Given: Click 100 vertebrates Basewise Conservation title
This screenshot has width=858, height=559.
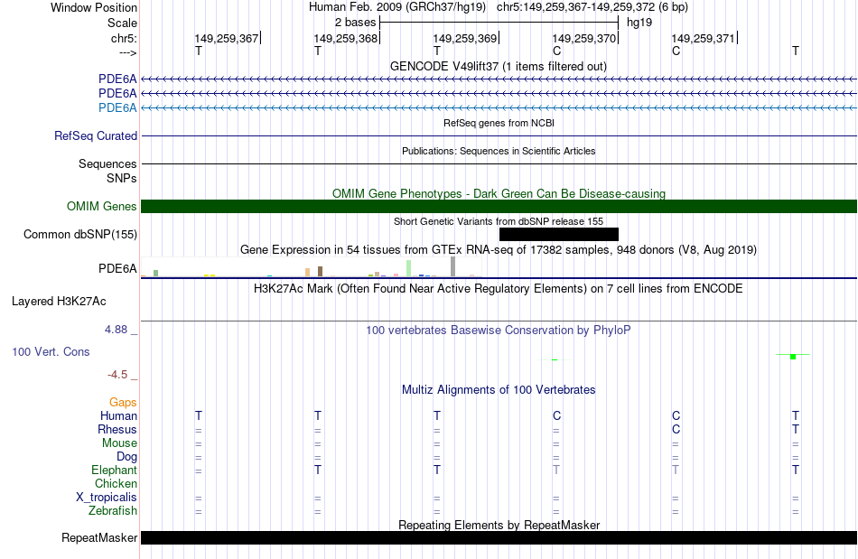Looking at the screenshot, I should tap(498, 331).
